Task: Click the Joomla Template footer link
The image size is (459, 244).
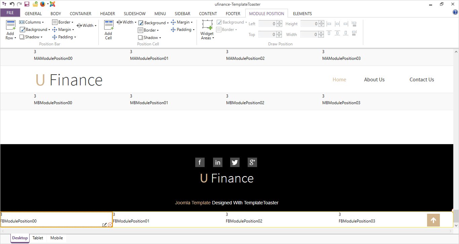Action: click(x=193, y=203)
